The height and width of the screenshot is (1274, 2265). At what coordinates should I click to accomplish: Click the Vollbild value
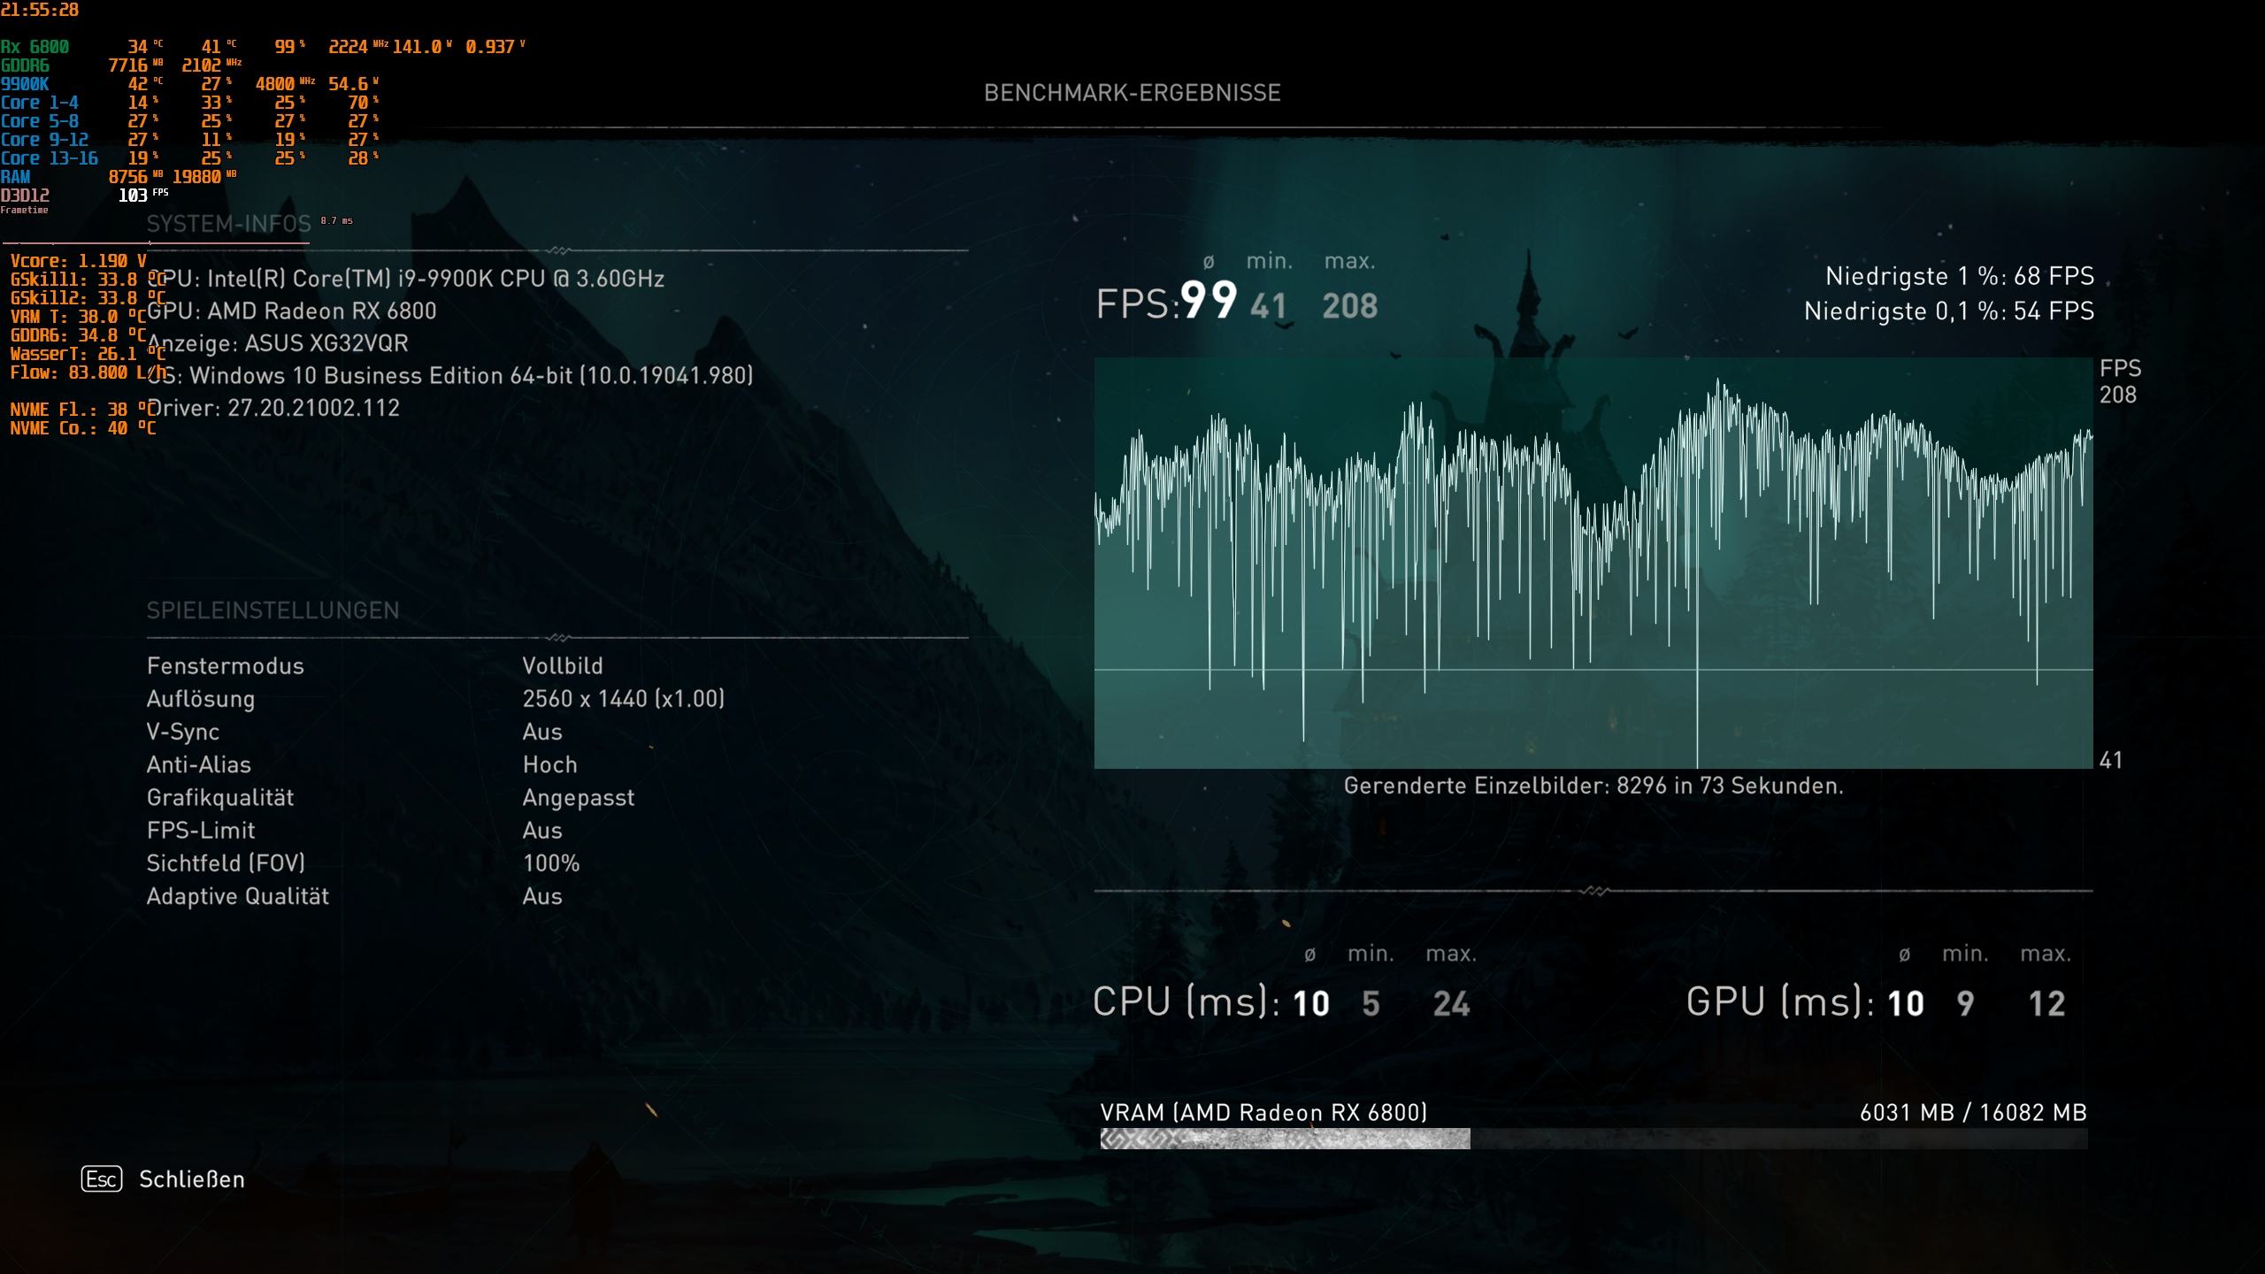coord(563,666)
